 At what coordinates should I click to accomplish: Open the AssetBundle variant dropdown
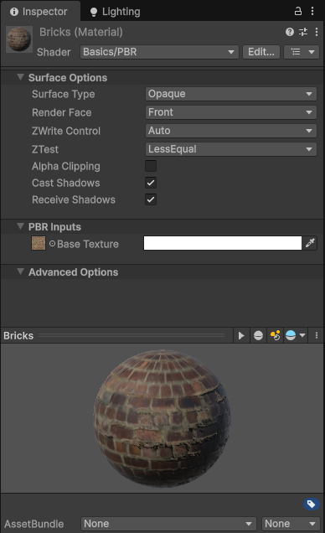(x=291, y=524)
